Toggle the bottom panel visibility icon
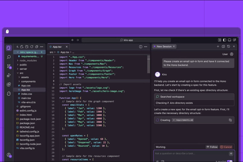 (x=230, y=40)
